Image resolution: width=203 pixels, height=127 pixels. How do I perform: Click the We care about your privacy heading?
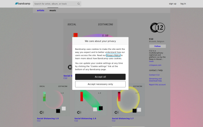(100, 41)
